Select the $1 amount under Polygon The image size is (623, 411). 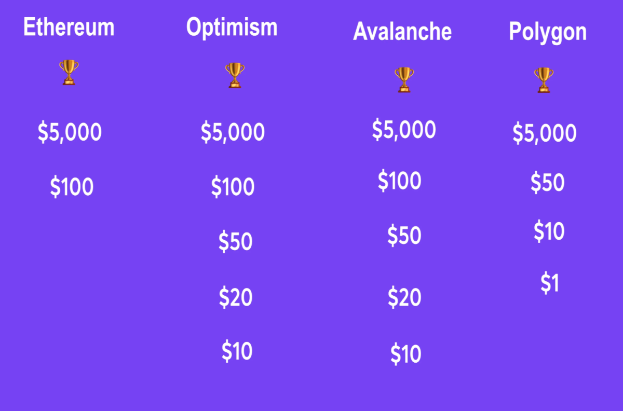550,283
